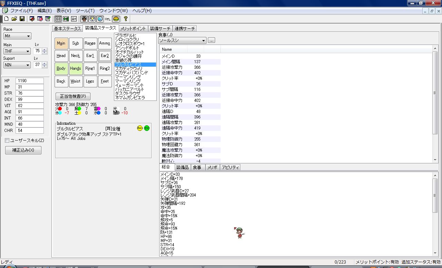
Task: Click the checklist window toolbar icon
Action: point(48,19)
